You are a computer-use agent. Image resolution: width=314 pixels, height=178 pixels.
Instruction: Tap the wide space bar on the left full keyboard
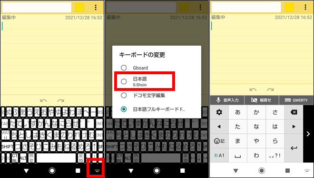click(56, 158)
